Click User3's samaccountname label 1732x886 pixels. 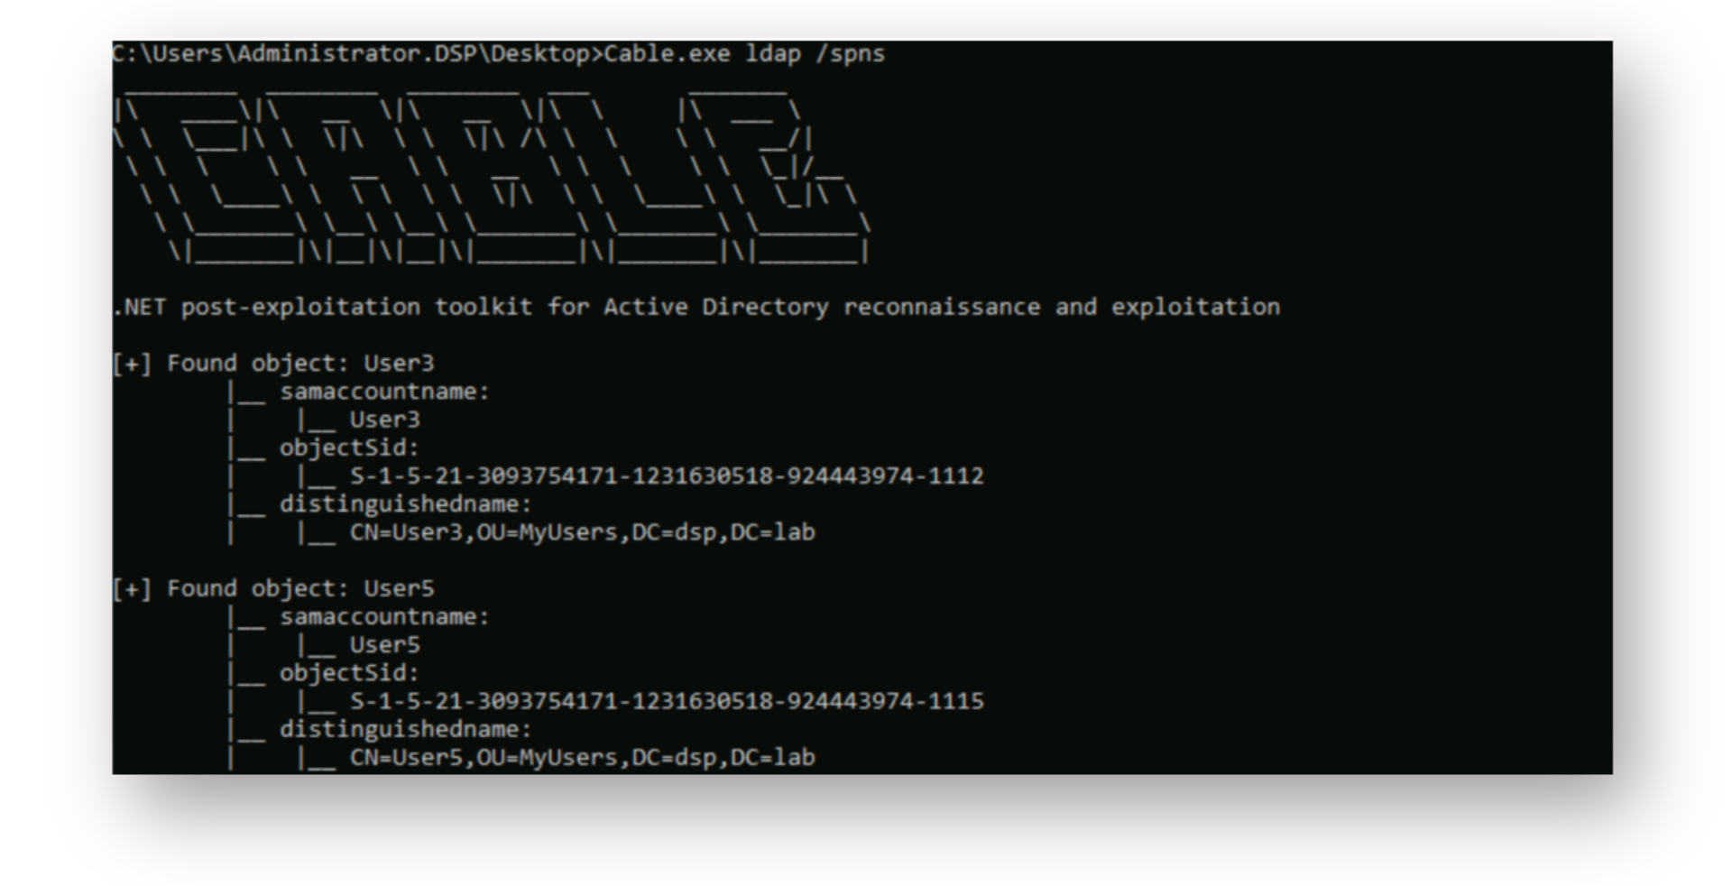[x=384, y=392]
